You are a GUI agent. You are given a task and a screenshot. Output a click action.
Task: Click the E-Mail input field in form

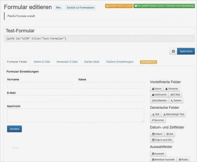click(76, 99)
